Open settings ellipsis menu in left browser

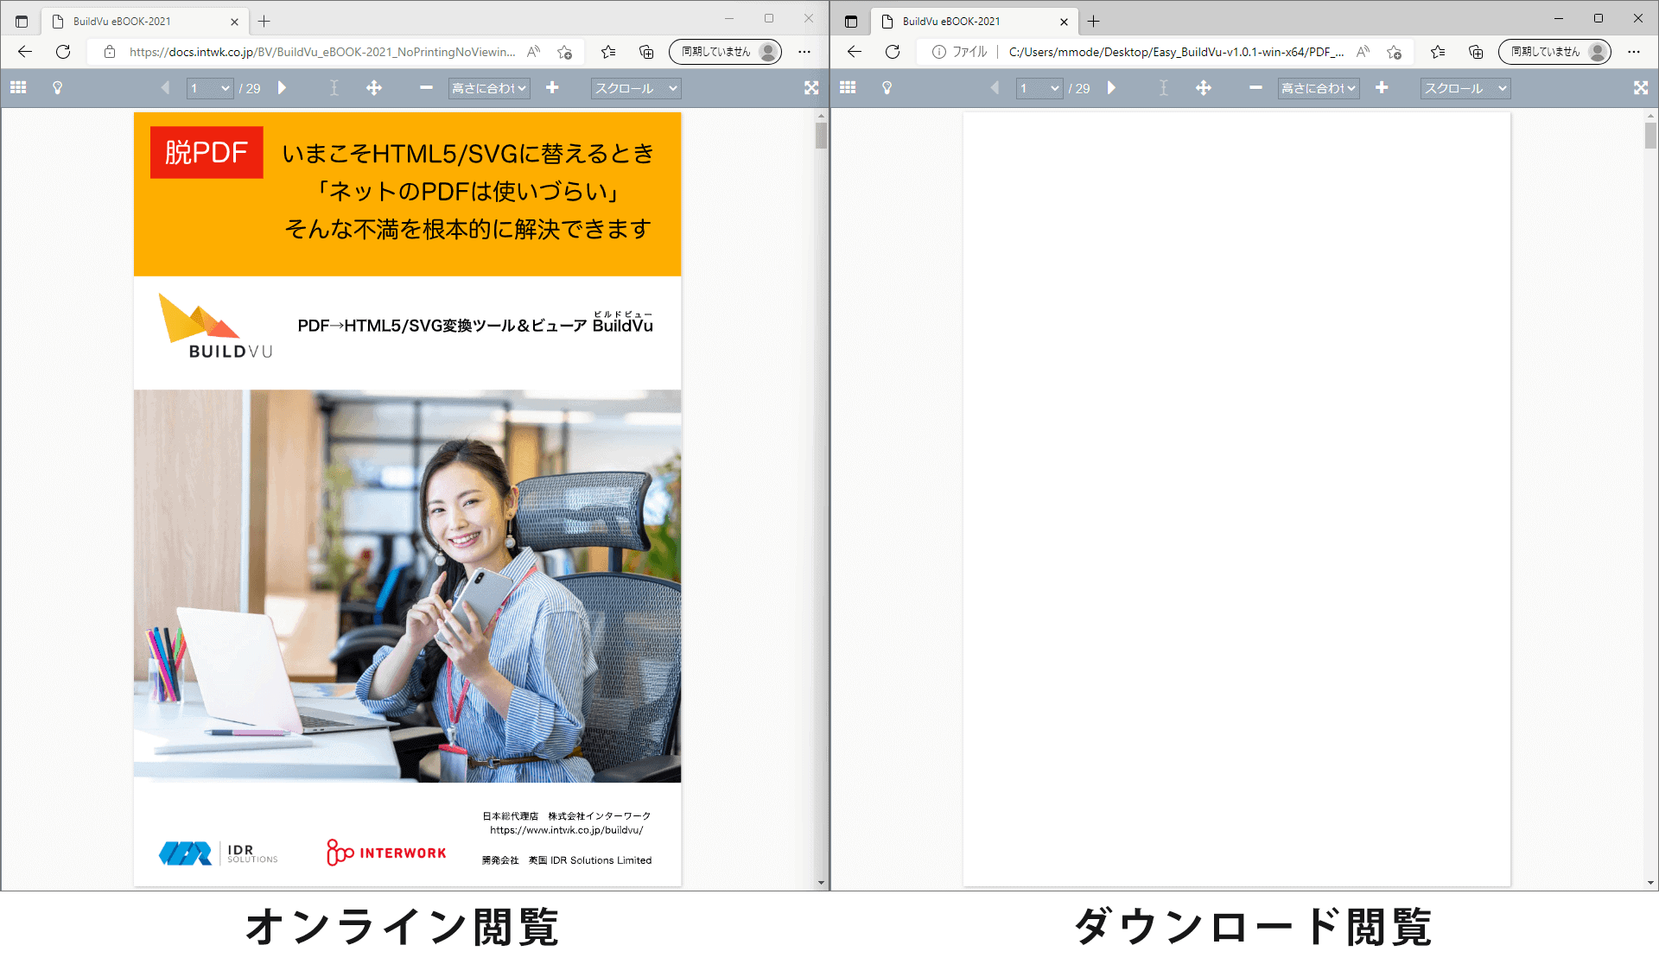(x=804, y=52)
